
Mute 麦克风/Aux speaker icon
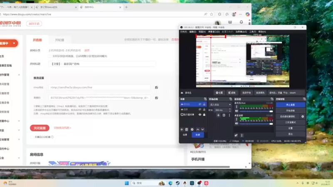tap(236, 111)
